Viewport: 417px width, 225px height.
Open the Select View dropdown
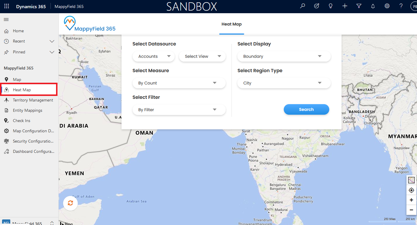pyautogui.click(x=202, y=56)
